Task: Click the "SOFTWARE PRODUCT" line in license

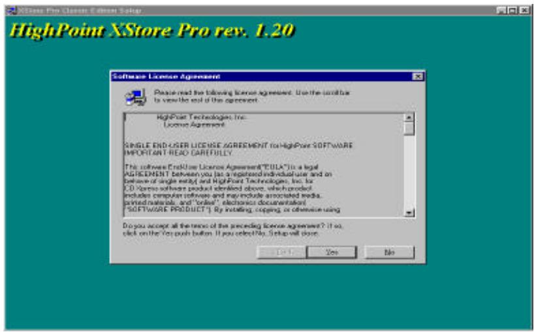Action: (x=232, y=209)
